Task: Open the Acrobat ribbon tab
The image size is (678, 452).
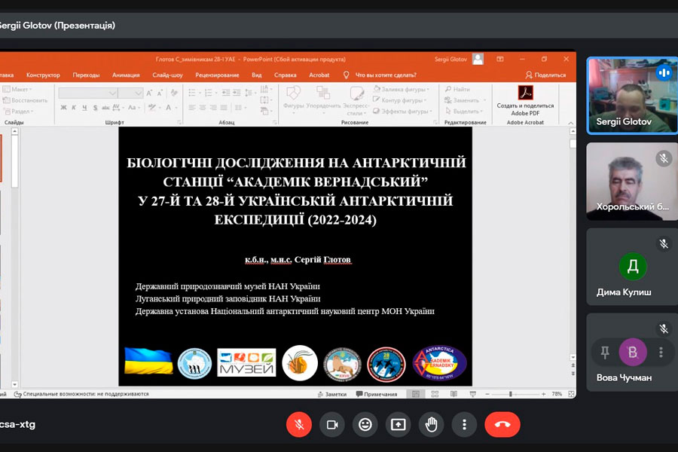Action: [x=319, y=75]
